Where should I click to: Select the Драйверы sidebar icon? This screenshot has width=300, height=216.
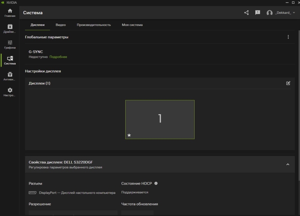point(9,29)
